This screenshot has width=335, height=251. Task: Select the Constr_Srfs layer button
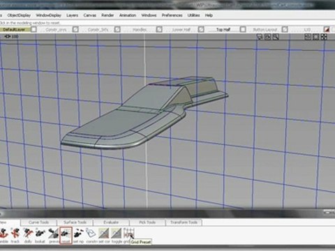click(x=98, y=29)
